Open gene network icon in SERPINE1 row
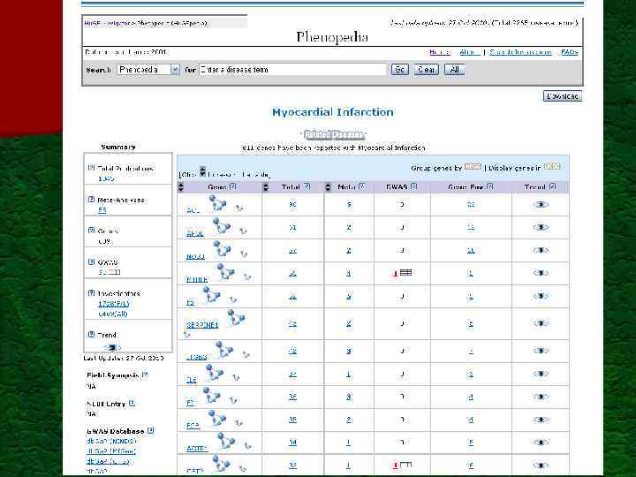Image resolution: width=636 pixels, height=477 pixels. (236, 317)
